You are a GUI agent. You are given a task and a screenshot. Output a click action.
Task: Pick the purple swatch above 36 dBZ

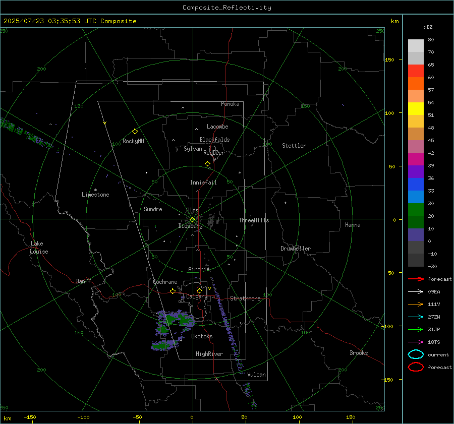(x=416, y=171)
